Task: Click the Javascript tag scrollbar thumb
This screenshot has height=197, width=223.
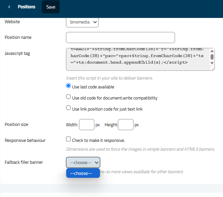Action: 212,57
